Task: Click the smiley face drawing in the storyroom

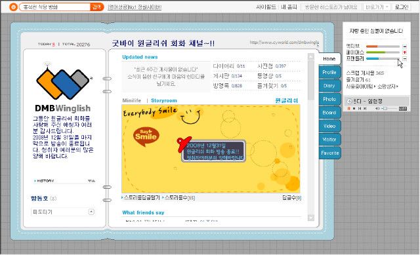Action: [190, 117]
